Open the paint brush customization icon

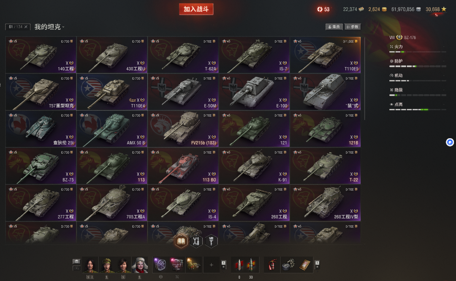(x=211, y=241)
